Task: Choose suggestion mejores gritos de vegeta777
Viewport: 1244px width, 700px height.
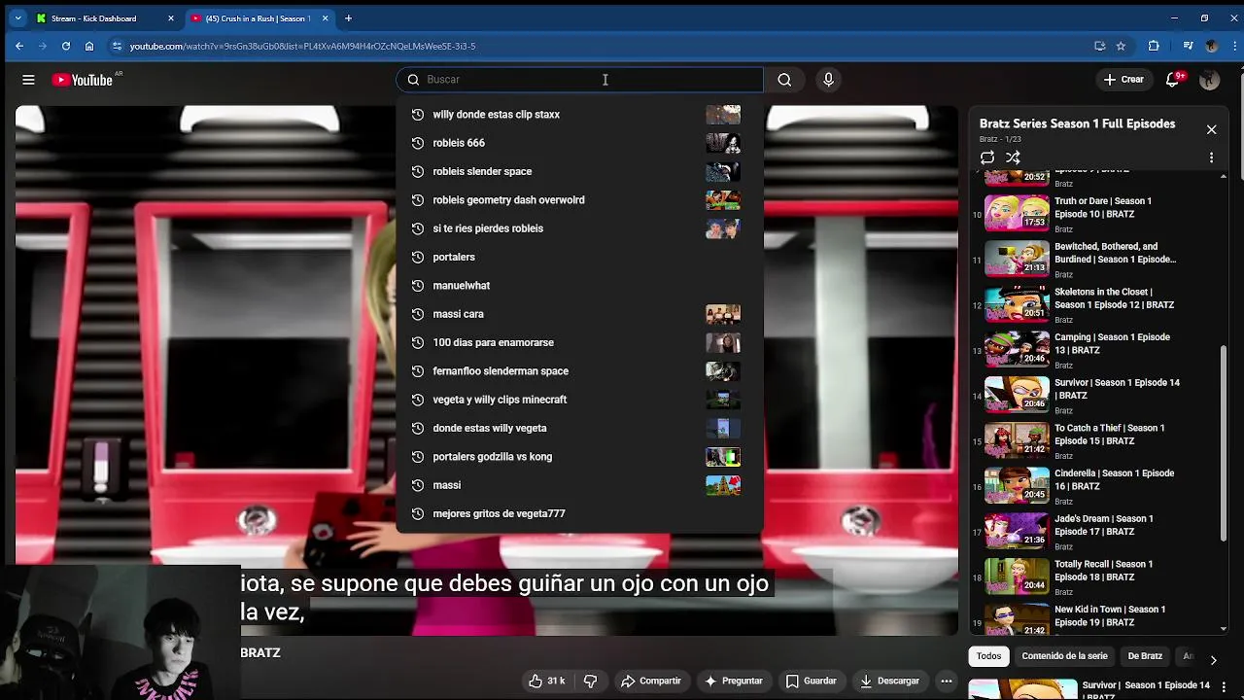Action: point(579,513)
